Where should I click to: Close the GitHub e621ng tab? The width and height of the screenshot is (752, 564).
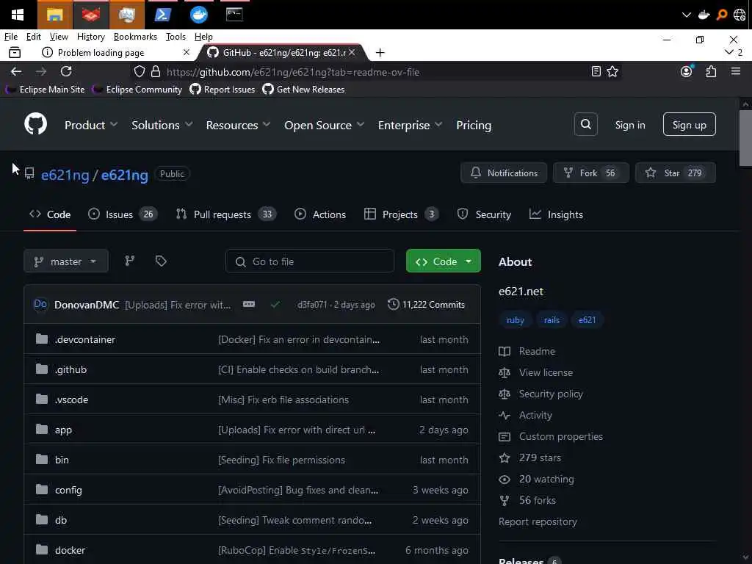(x=352, y=52)
